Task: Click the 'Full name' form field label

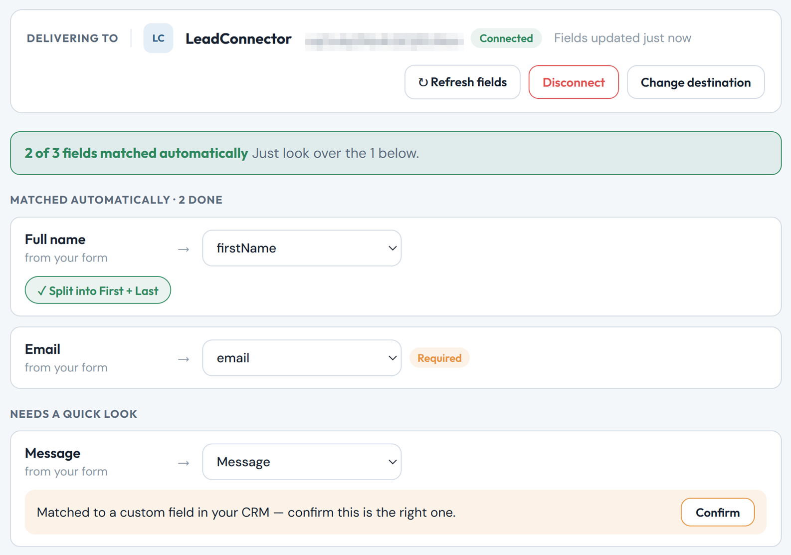Action: point(55,240)
